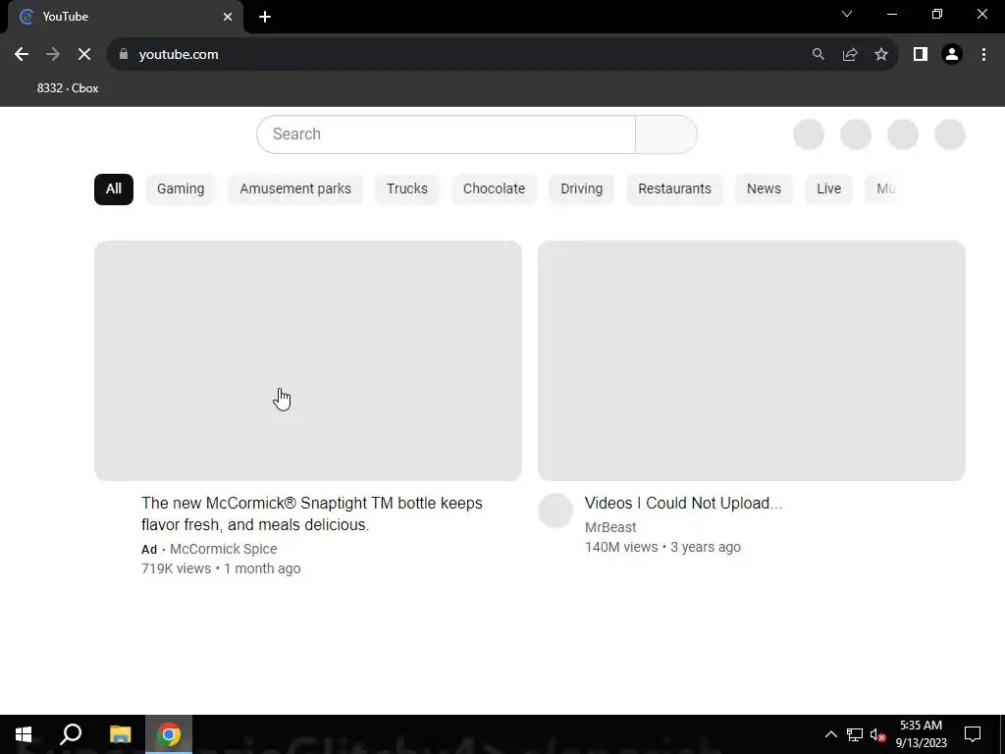The height and width of the screenshot is (754, 1005).
Task: Choose the Restaurants filter chip
Action: tap(674, 189)
